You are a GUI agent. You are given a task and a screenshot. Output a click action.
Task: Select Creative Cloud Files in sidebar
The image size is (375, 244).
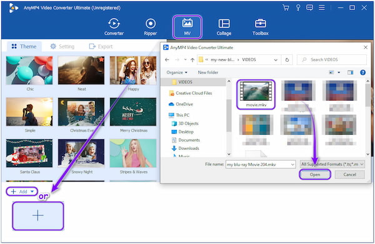tap(191, 93)
